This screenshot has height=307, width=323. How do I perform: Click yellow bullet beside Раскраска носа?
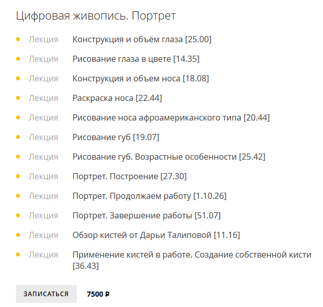click(x=19, y=98)
